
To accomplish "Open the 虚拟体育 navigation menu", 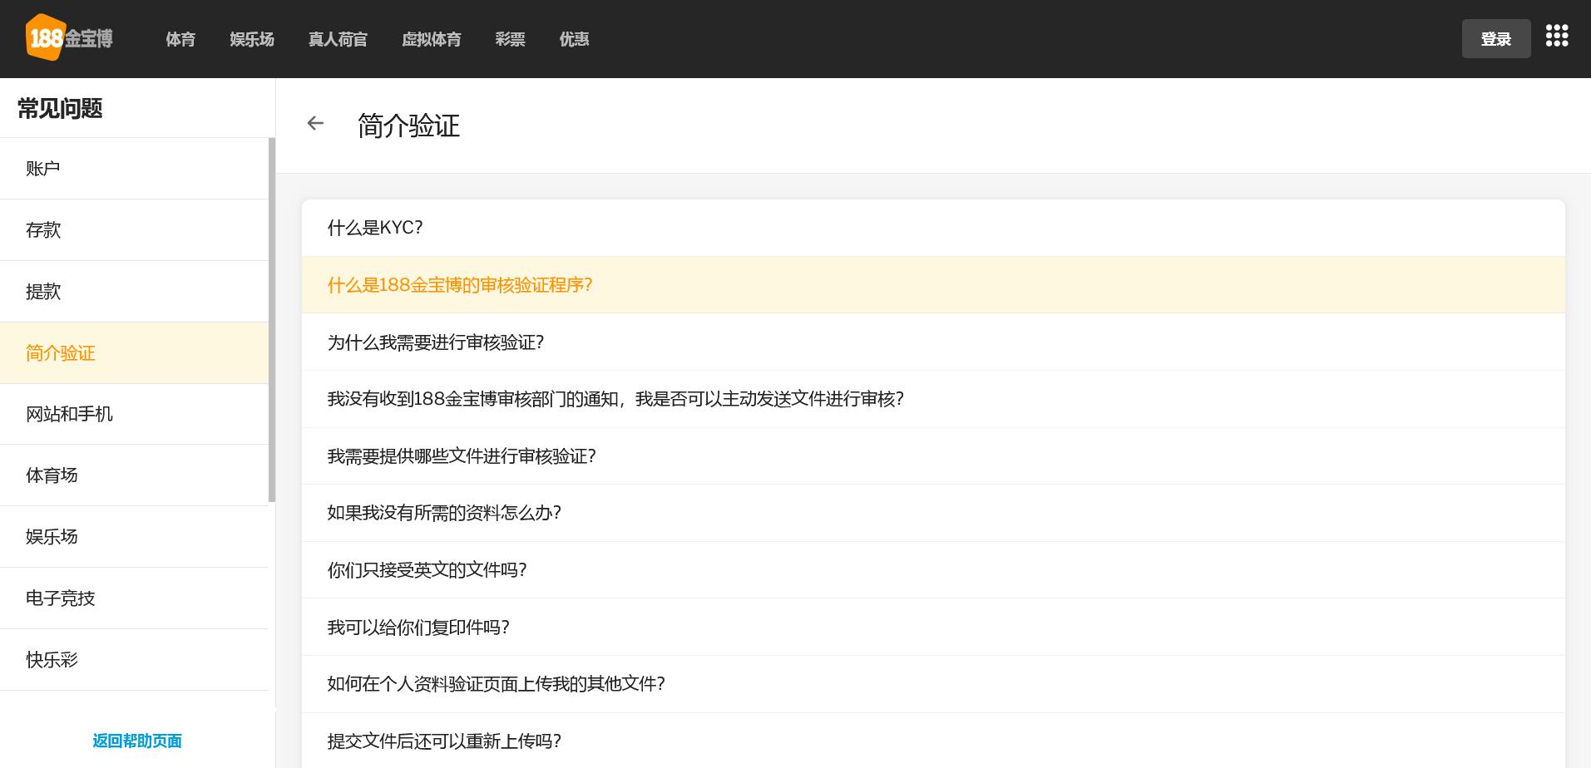I will [431, 39].
